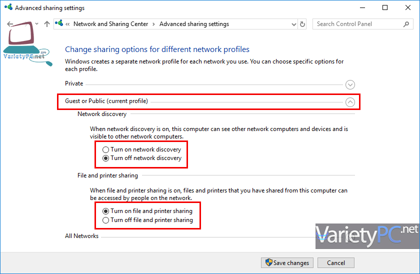Viewport: 420px width, 274px height.
Task: Open address bar history dropdown
Action: point(294,24)
